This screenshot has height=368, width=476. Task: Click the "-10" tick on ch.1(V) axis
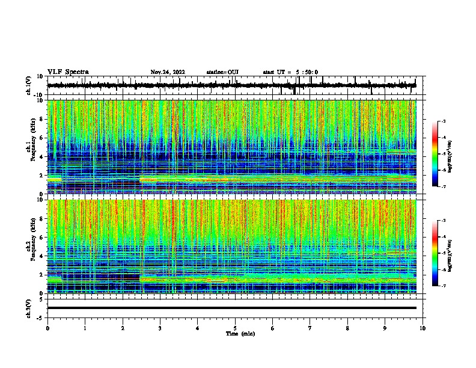[39, 95]
